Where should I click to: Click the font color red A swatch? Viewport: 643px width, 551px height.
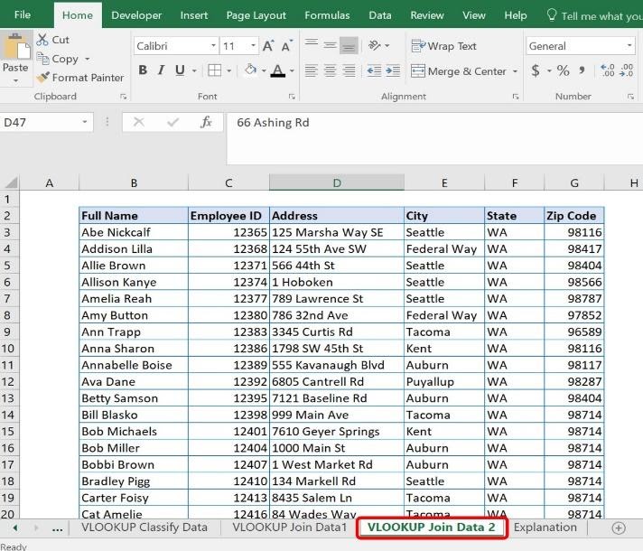point(277,70)
